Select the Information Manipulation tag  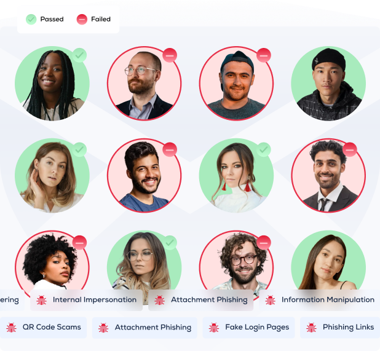point(320,300)
